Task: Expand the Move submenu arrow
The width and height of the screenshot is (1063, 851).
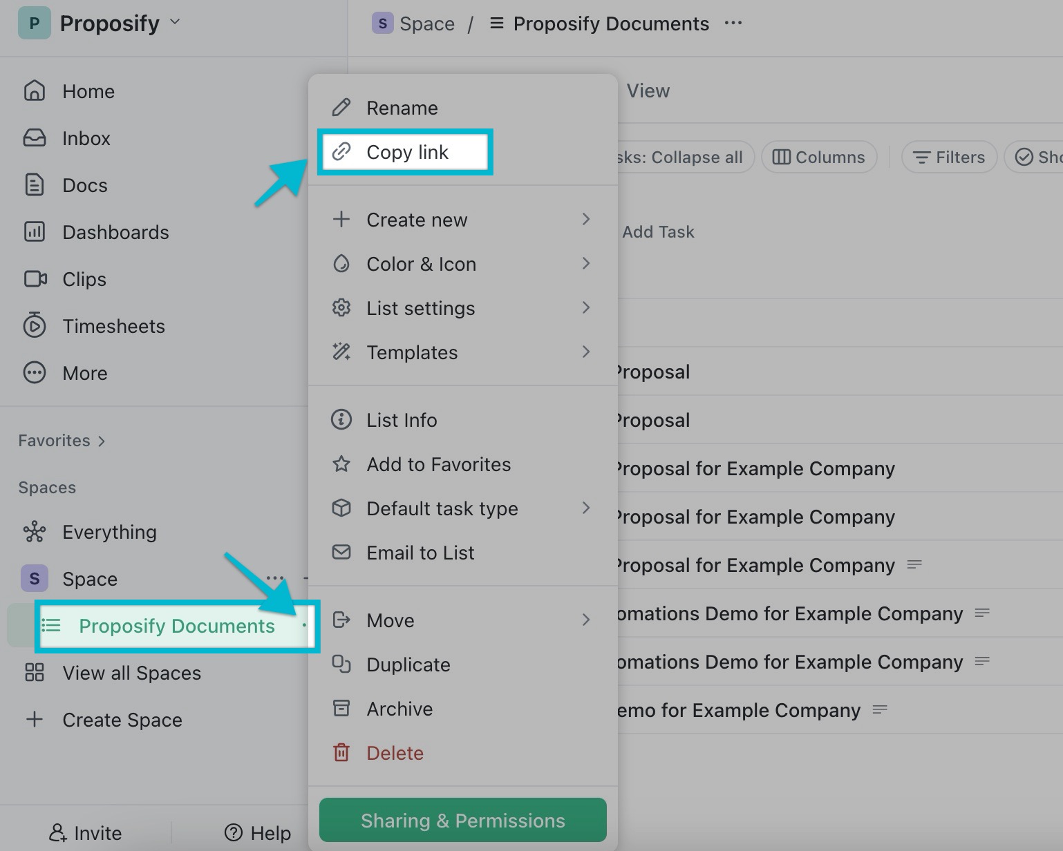Action: pos(586,620)
